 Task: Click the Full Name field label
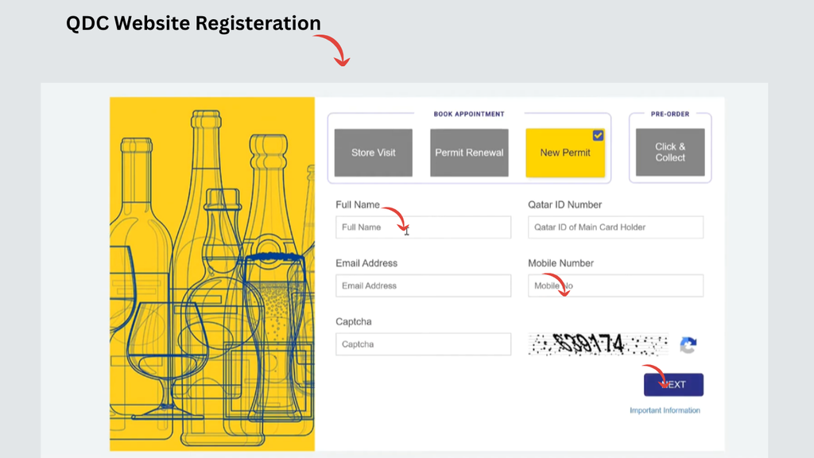pyautogui.click(x=358, y=204)
